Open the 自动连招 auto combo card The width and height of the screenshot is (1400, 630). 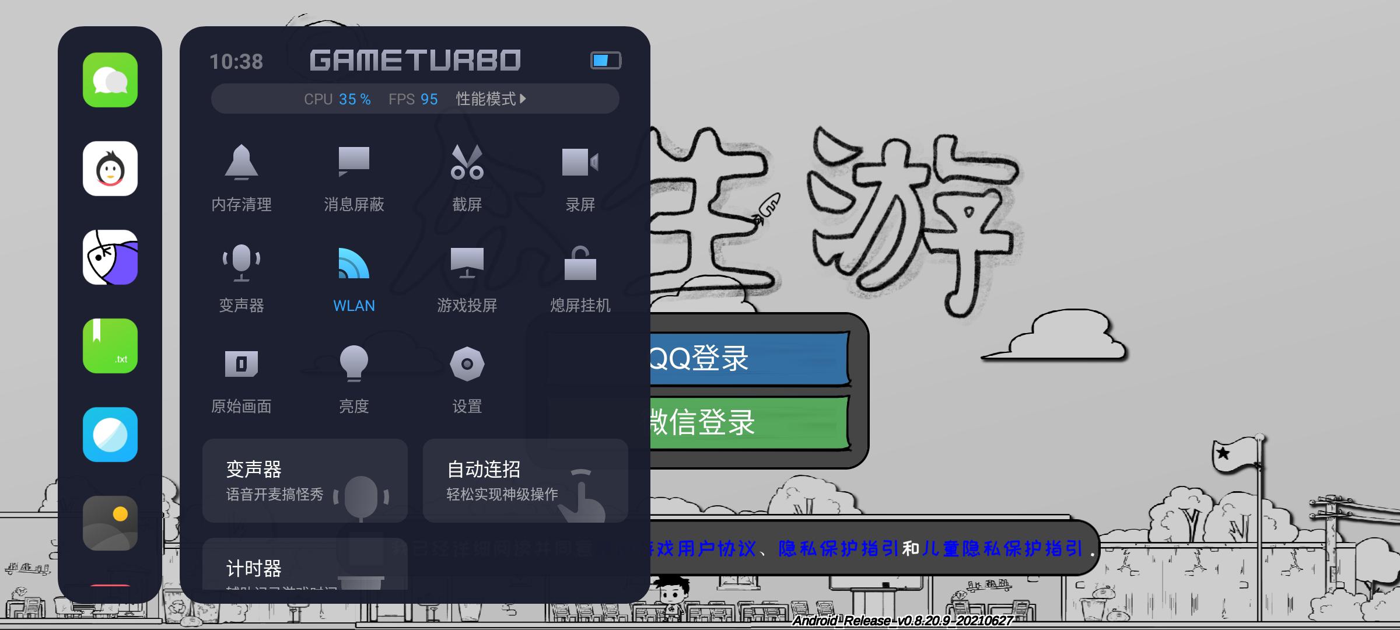coord(525,481)
